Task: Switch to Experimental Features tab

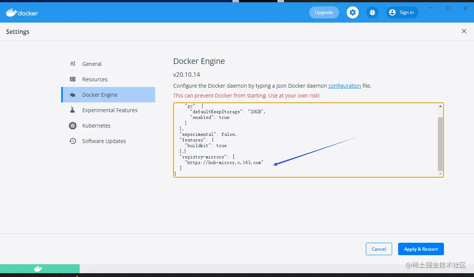Action: click(x=108, y=110)
